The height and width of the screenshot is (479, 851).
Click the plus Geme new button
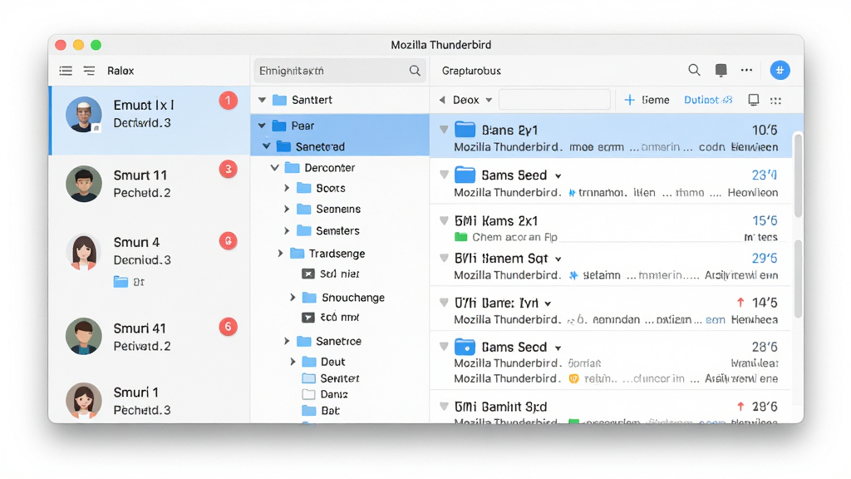[x=647, y=100]
